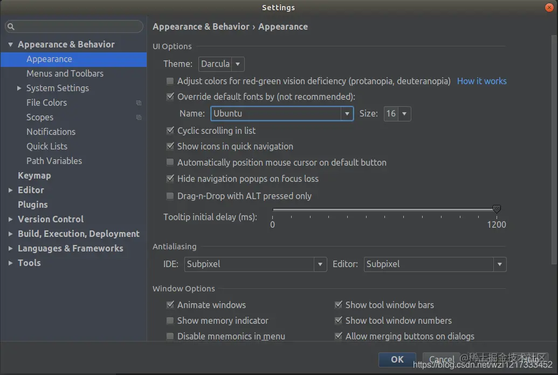Open the How it works link

pyautogui.click(x=481, y=81)
